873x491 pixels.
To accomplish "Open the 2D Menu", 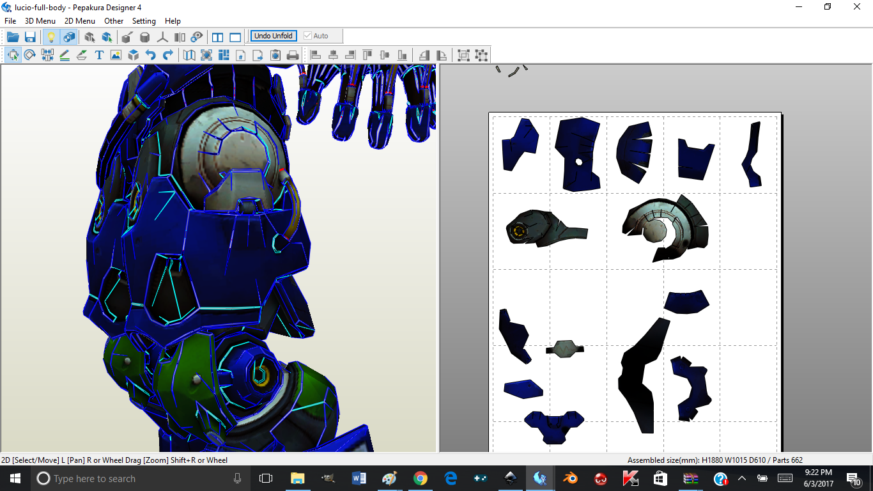I will pyautogui.click(x=80, y=21).
